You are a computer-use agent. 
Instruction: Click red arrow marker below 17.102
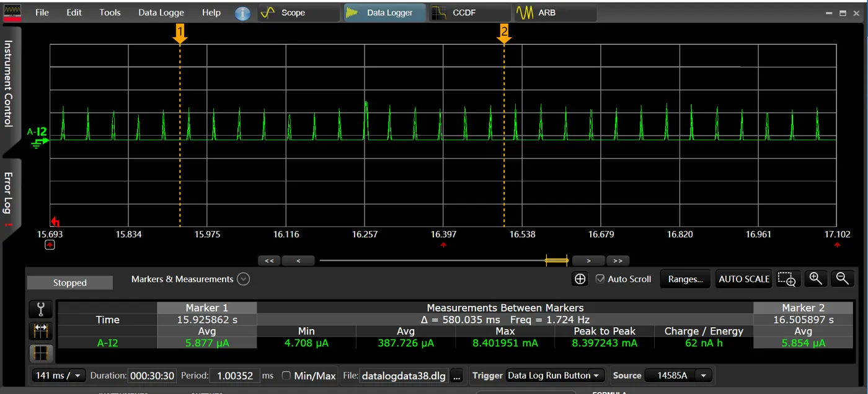(838, 245)
